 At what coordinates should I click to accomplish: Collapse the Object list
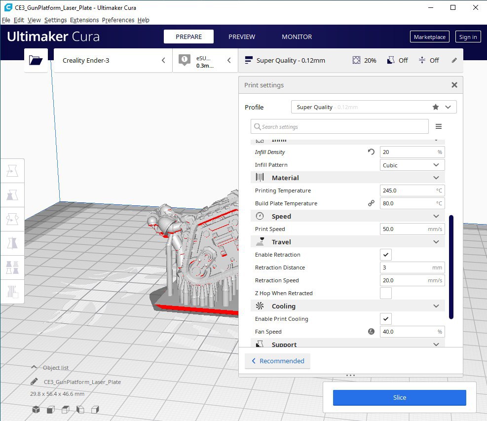(50, 368)
